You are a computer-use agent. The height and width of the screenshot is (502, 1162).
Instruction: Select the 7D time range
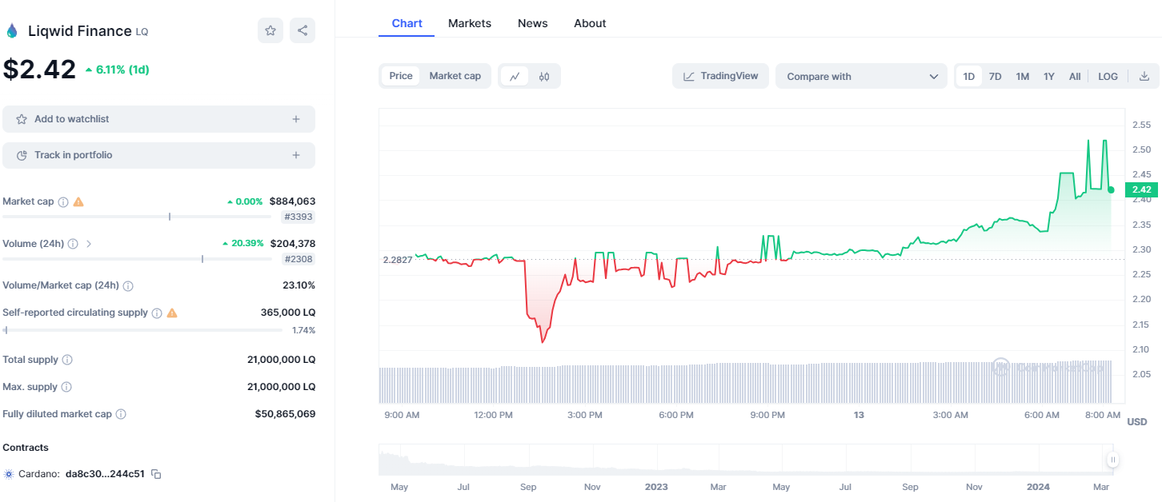pos(995,77)
